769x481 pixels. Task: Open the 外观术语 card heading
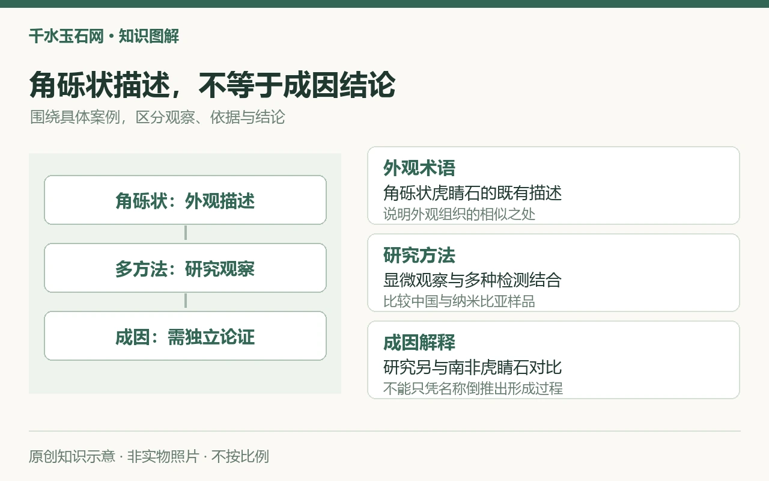pyautogui.click(x=419, y=168)
